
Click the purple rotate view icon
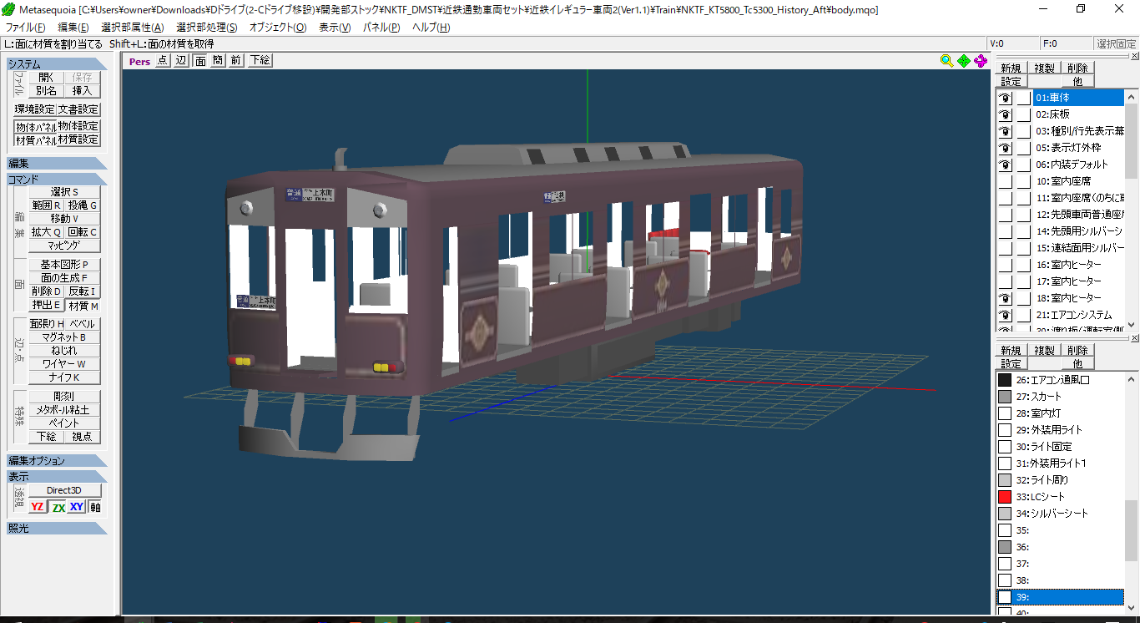[x=981, y=60]
